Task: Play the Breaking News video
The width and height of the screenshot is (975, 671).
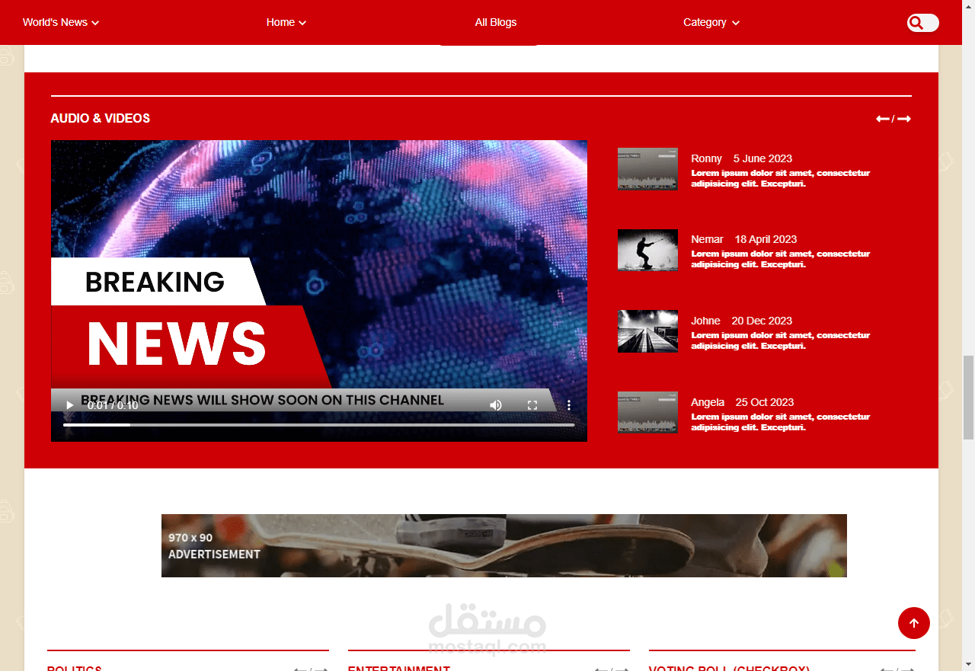Action: (69, 405)
